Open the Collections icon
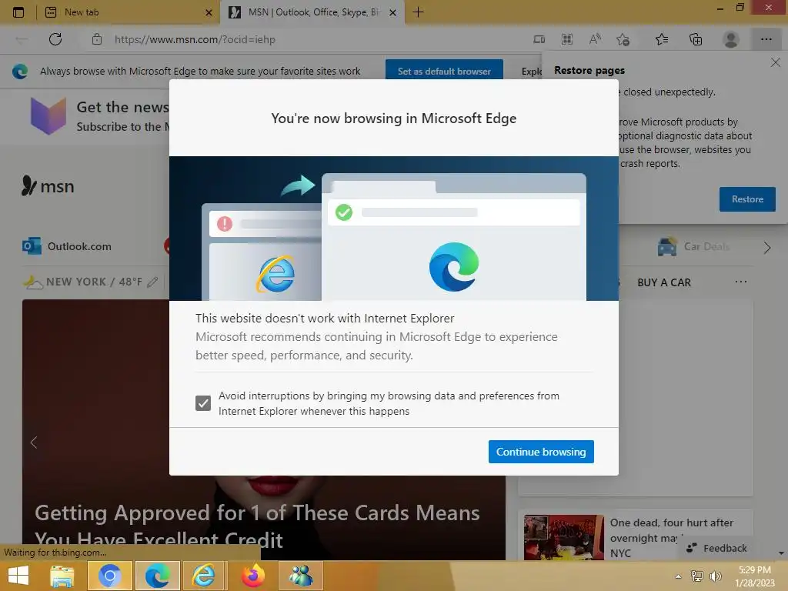788x591 pixels. (x=696, y=39)
